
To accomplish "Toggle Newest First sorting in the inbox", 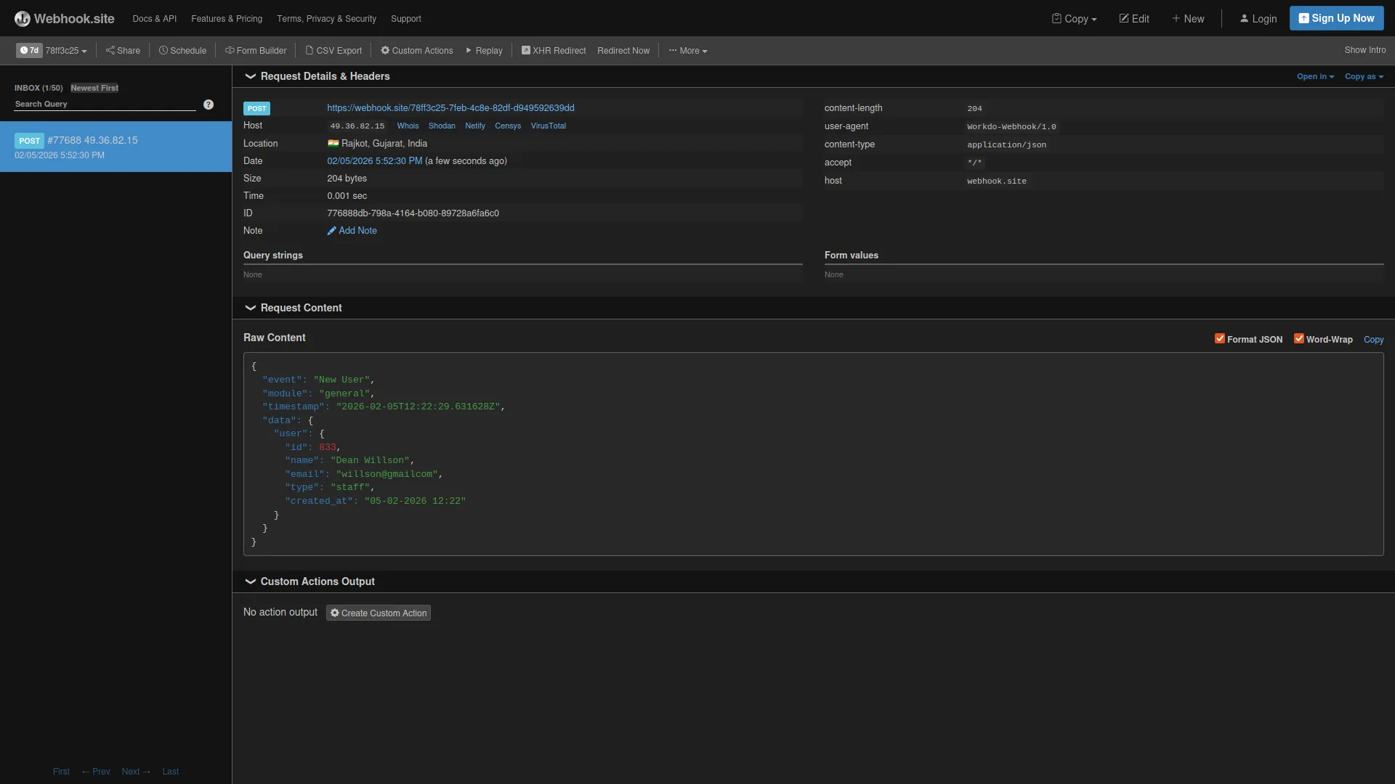I will [94, 87].
